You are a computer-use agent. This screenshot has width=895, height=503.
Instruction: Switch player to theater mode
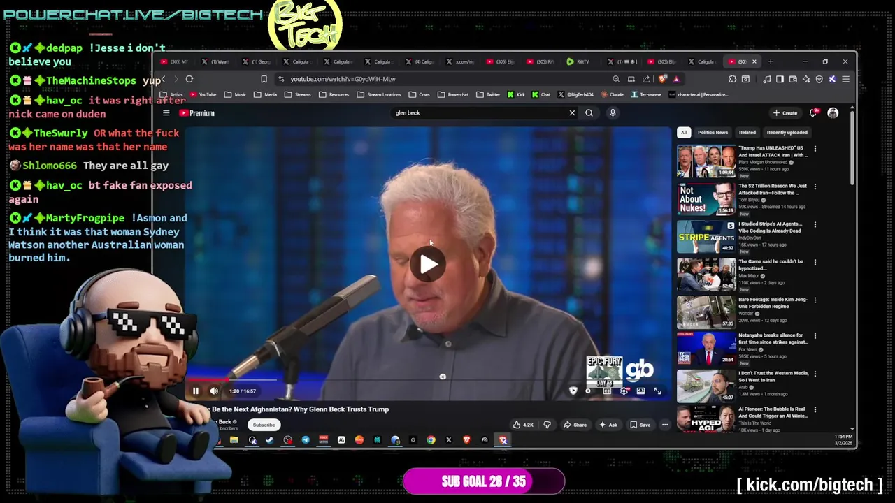pyautogui.click(x=640, y=391)
